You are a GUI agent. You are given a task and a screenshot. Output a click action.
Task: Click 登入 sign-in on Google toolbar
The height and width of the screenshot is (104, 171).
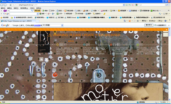point(166,14)
